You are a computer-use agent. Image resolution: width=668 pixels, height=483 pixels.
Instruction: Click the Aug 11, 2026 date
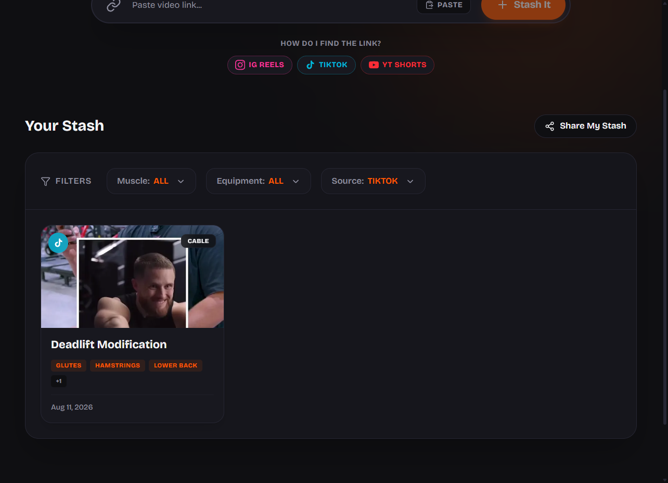(x=72, y=407)
